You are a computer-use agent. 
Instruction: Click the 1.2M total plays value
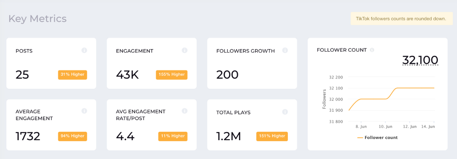click(229, 136)
